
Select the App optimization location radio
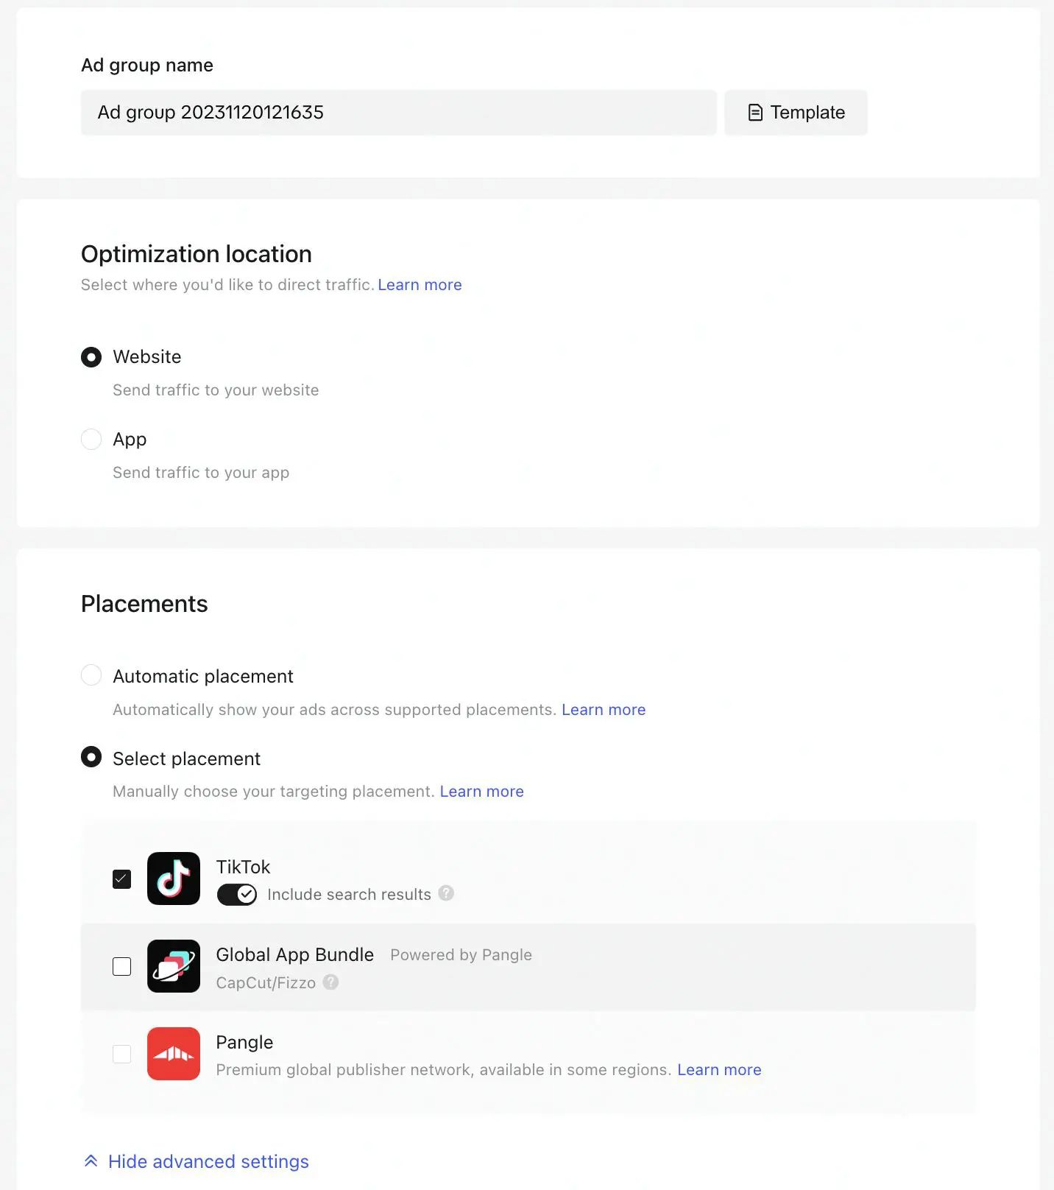tap(91, 440)
